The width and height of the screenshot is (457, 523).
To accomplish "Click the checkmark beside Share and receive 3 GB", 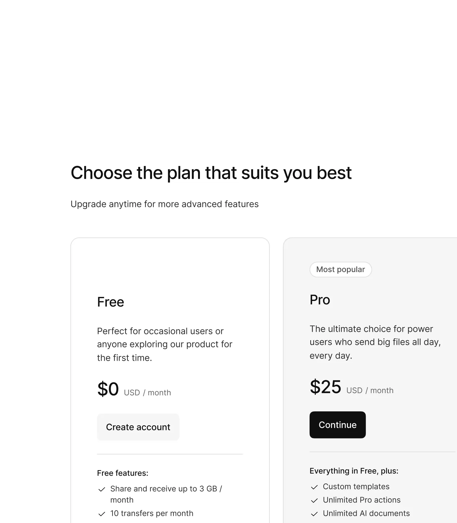I will (101, 489).
